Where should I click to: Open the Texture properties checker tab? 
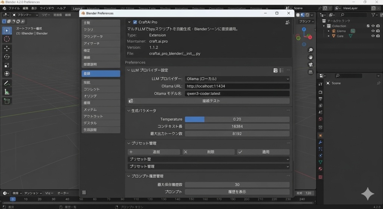(x=321, y=177)
